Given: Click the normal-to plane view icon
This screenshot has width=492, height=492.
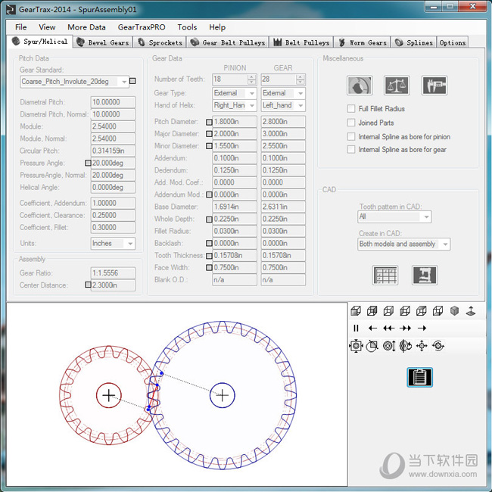Looking at the screenshot, I should pos(471,311).
